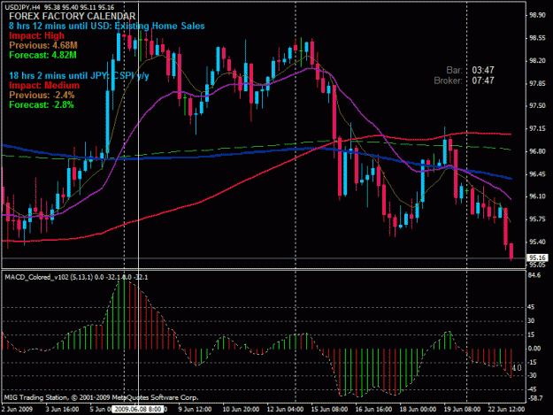Click the 98.90 price scale label
Image resolution: width=553 pixels, height=415 pixels.
pos(537,15)
